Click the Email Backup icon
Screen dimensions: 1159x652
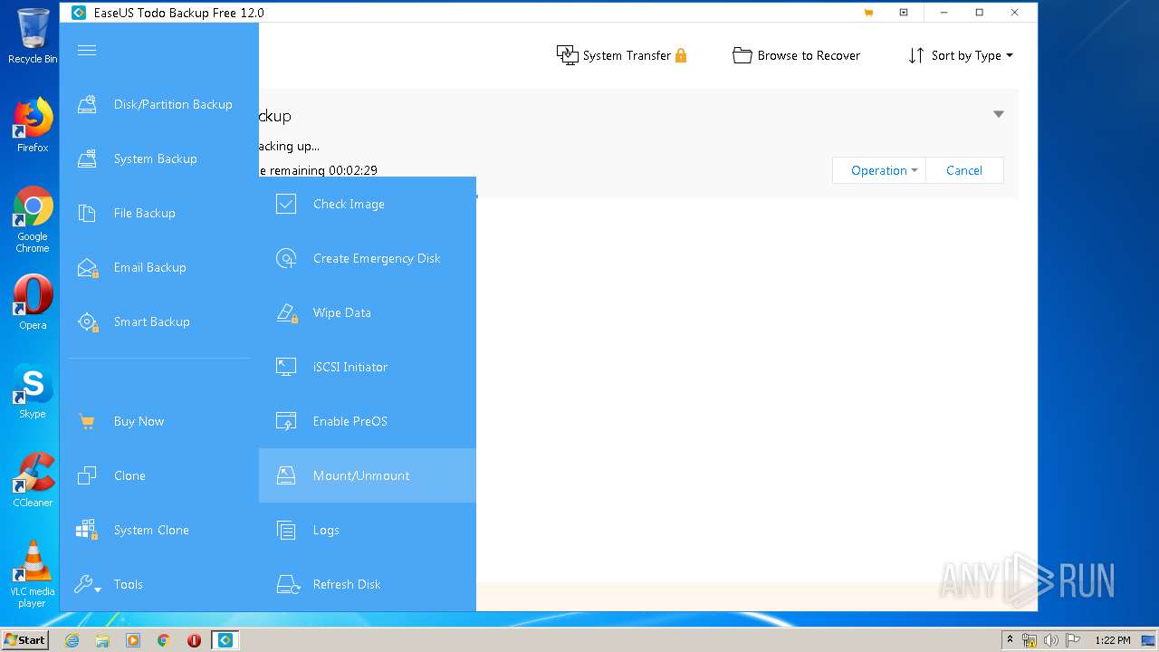[87, 267]
